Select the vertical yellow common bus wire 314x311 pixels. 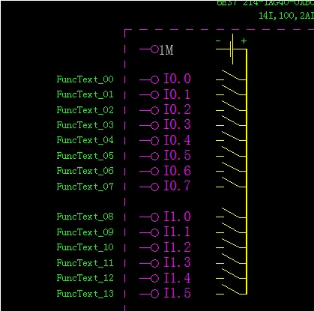click(247, 172)
